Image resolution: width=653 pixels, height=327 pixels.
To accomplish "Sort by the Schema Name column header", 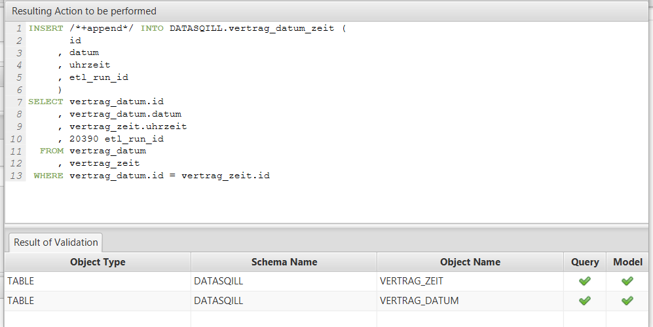I will (284, 262).
